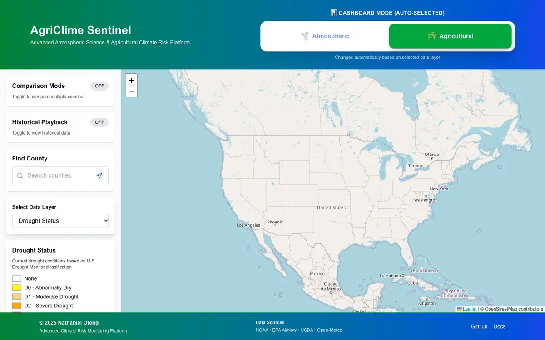Click the D1 Moderate Drought swatch

(x=17, y=296)
